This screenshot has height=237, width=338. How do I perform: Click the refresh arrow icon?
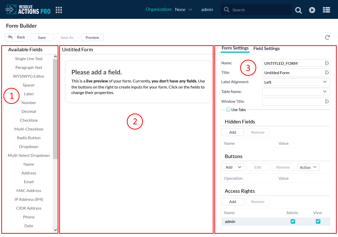[327, 37]
